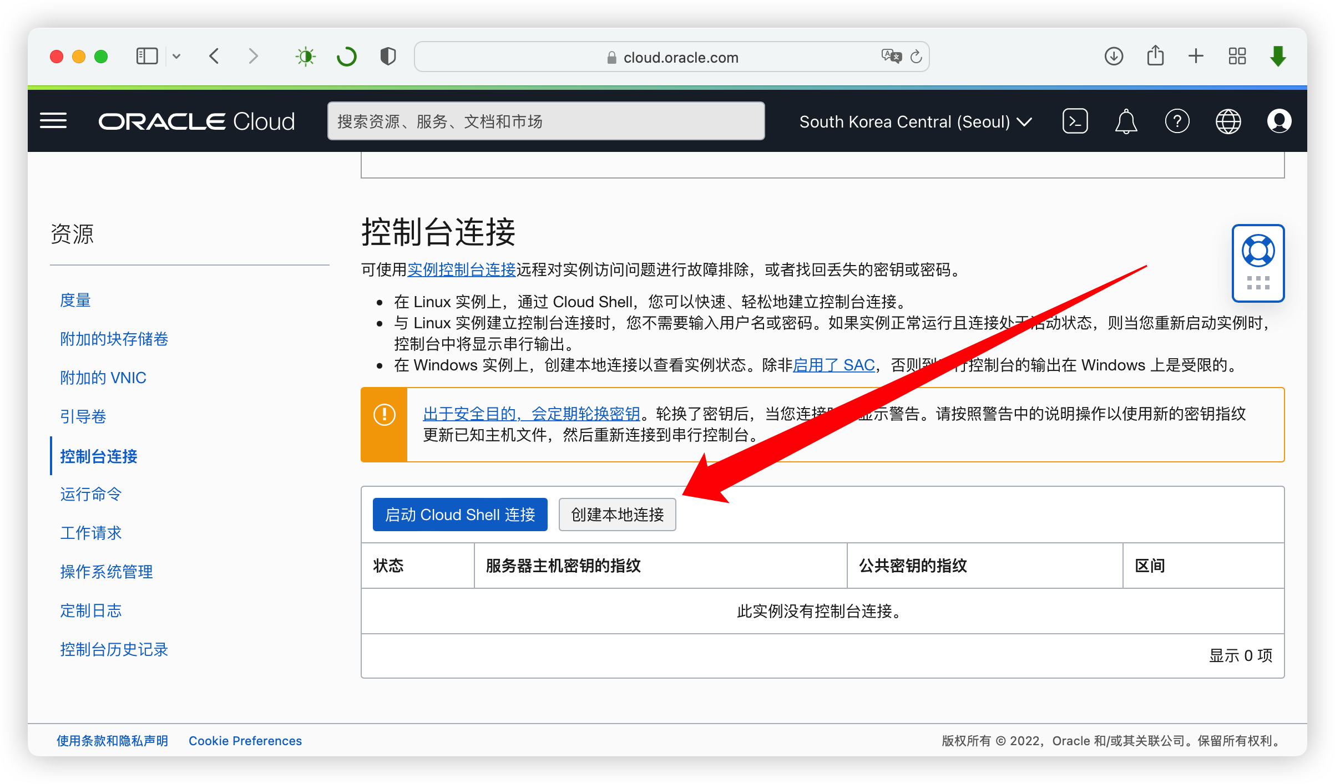Viewport: 1335px width, 784px height.
Task: Open 工作请求 in the resources list
Action: pyautogui.click(x=91, y=533)
